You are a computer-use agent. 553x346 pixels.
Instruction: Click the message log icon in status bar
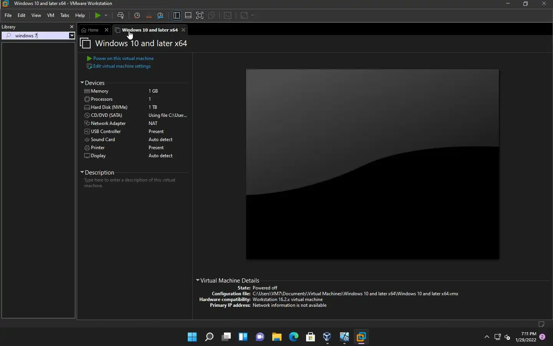click(541, 324)
